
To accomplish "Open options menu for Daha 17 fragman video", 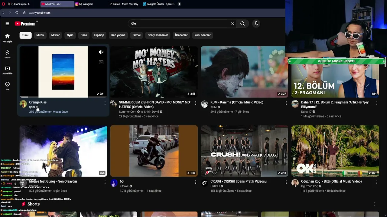I will coord(377,103).
